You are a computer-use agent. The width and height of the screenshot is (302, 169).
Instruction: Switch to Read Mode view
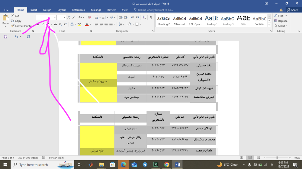242,158
